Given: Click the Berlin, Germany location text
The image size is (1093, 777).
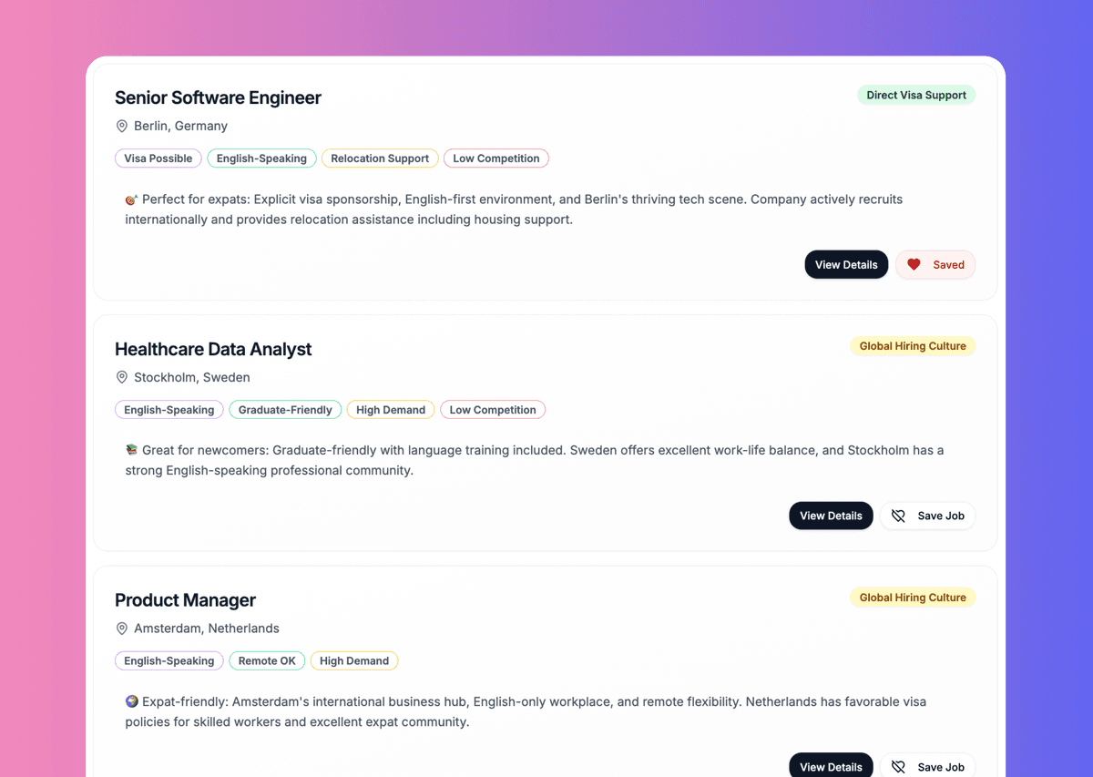Looking at the screenshot, I should pyautogui.click(x=180, y=126).
